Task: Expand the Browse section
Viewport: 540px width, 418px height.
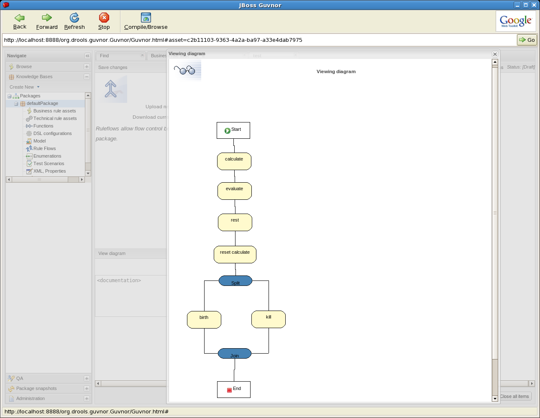Action: click(87, 67)
